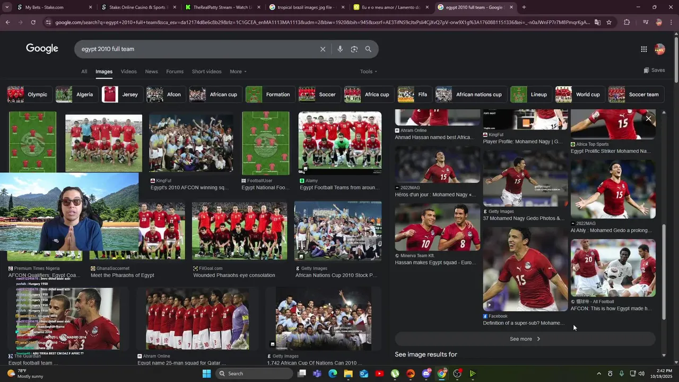Screen dimensions: 679x382
Task: Open the Google apps grid icon
Action: point(643,49)
